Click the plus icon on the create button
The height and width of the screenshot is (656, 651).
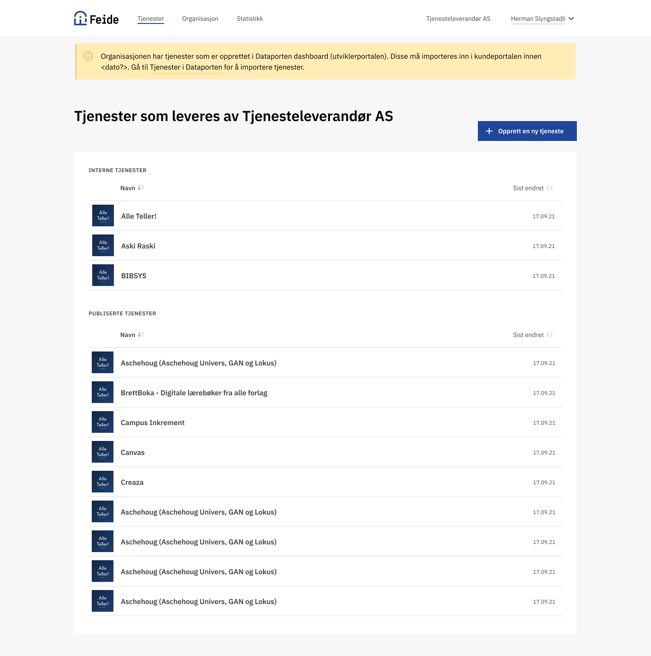click(x=489, y=131)
